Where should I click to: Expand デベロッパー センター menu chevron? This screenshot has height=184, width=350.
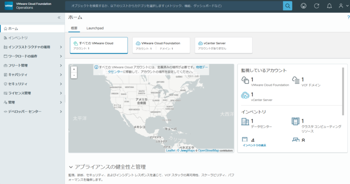point(61,111)
